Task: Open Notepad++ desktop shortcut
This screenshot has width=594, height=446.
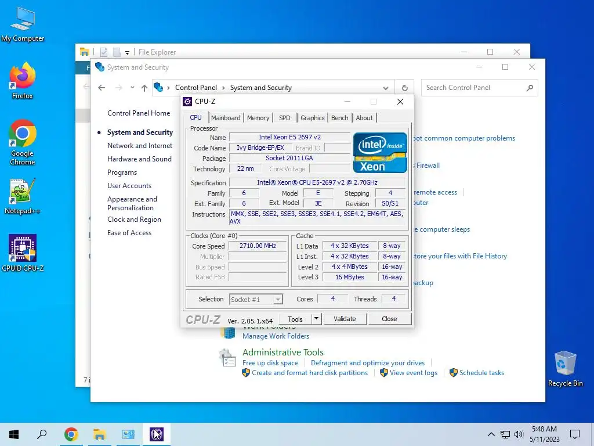Action: (x=23, y=196)
